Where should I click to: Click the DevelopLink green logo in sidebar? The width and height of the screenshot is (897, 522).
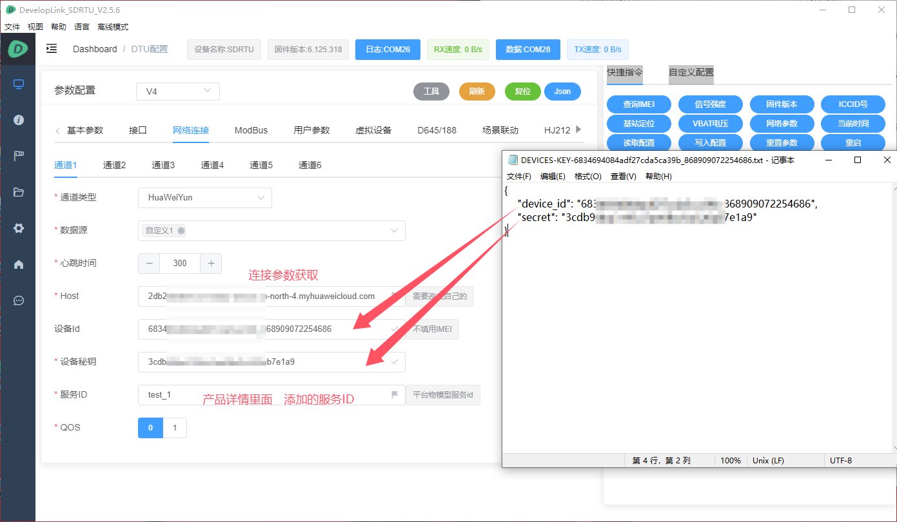pos(18,48)
